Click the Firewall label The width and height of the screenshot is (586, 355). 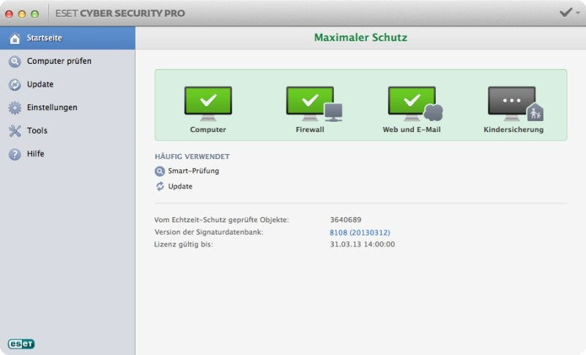310,129
